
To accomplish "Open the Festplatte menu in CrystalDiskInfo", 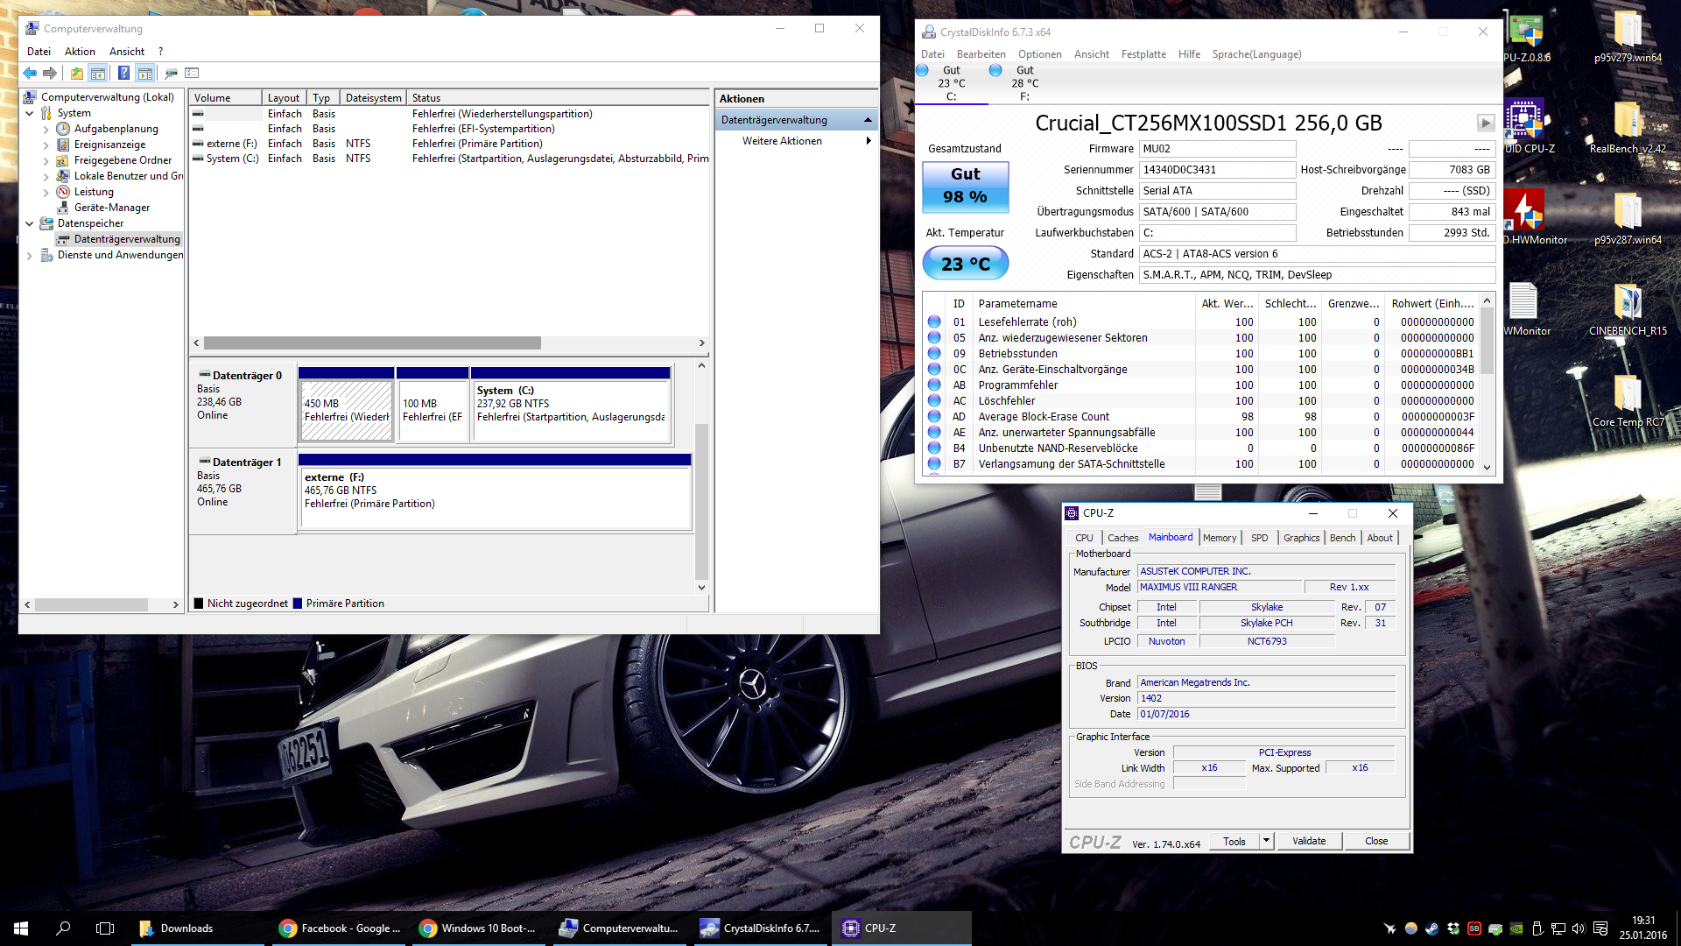I will [x=1143, y=54].
